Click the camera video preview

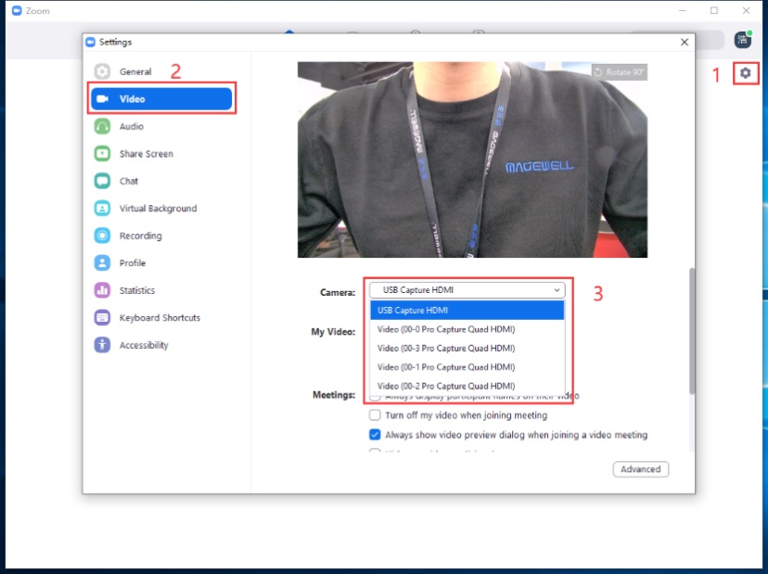473,159
